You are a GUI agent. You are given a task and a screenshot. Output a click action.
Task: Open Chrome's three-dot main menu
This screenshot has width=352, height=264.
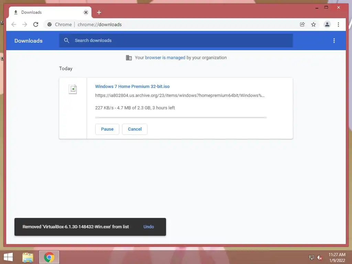pos(338,24)
